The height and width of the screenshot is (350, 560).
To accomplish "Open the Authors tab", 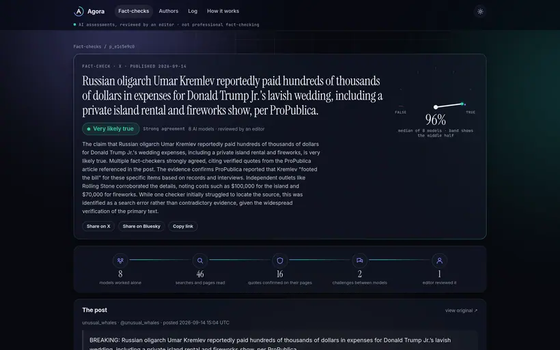I will point(169,11).
